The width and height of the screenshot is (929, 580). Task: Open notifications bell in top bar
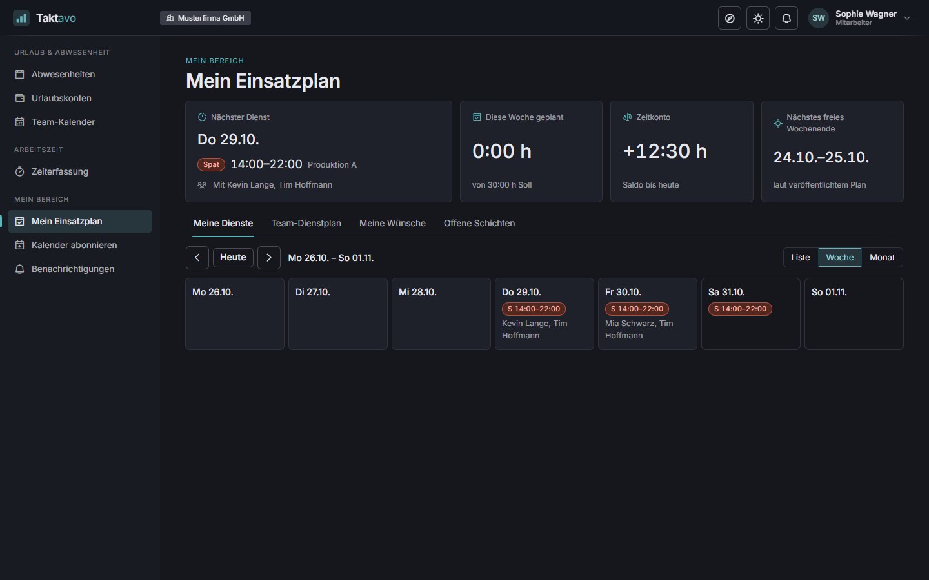pyautogui.click(x=786, y=18)
